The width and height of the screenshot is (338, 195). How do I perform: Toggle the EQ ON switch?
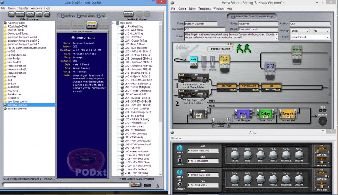pos(278,90)
